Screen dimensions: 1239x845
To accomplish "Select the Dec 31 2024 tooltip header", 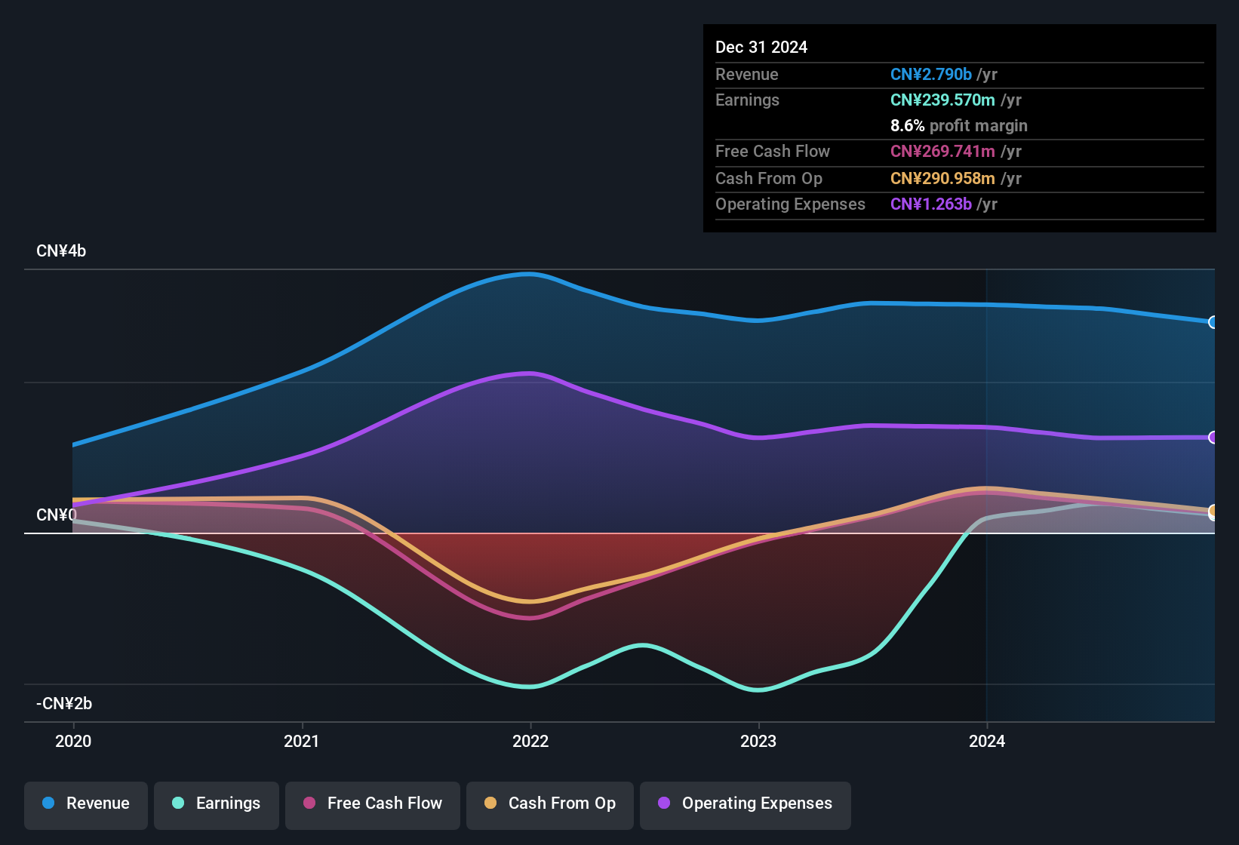I will coord(761,47).
